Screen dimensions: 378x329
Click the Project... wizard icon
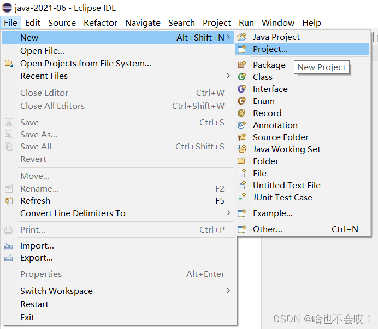tap(241, 49)
